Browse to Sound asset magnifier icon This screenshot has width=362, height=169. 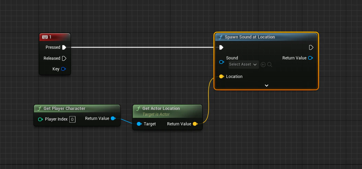[x=269, y=65]
